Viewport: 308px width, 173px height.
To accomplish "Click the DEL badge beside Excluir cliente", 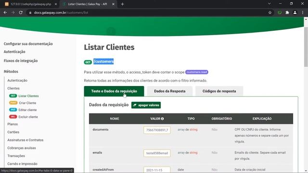I will click(x=13, y=117).
